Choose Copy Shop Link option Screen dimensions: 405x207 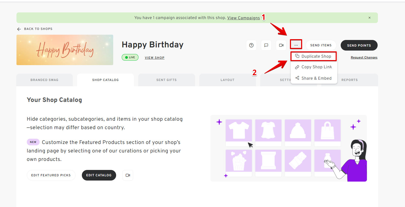[314, 67]
